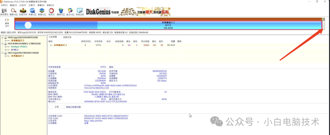
Task: Click the 属性 column header
Action: point(179,41)
